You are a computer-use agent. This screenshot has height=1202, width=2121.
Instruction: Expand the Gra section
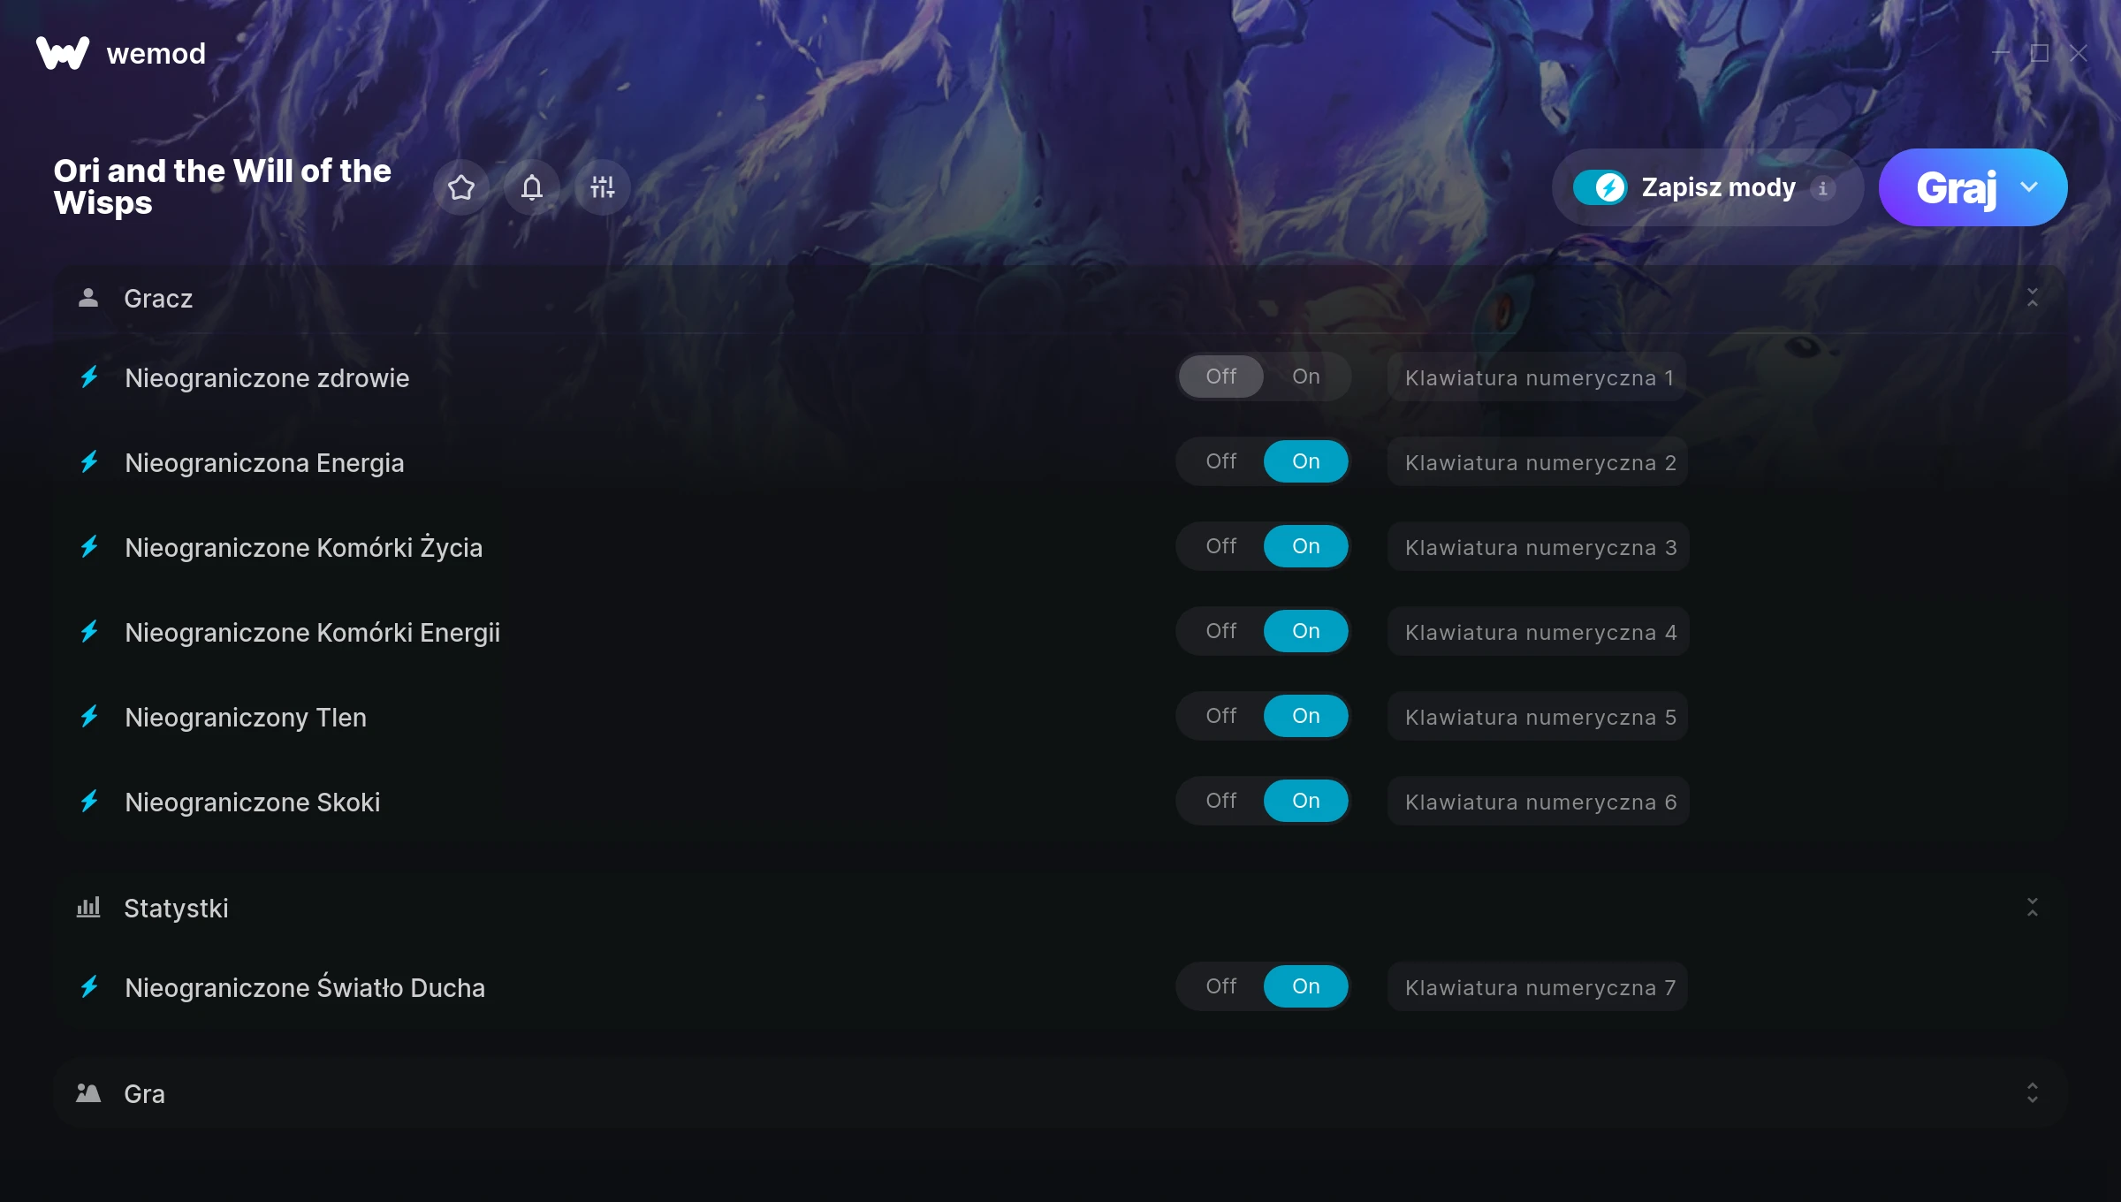2033,1093
